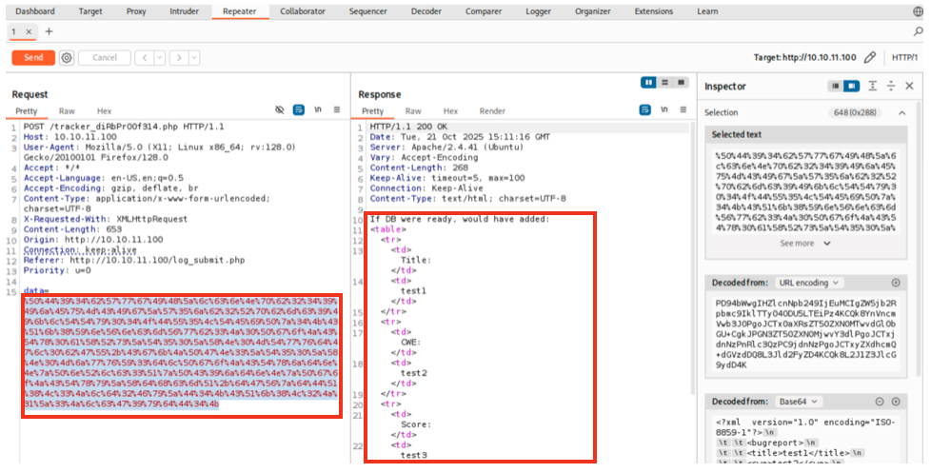Click 'If DB were ready' response line
This screenshot has width=931, height=473.
(x=460, y=219)
